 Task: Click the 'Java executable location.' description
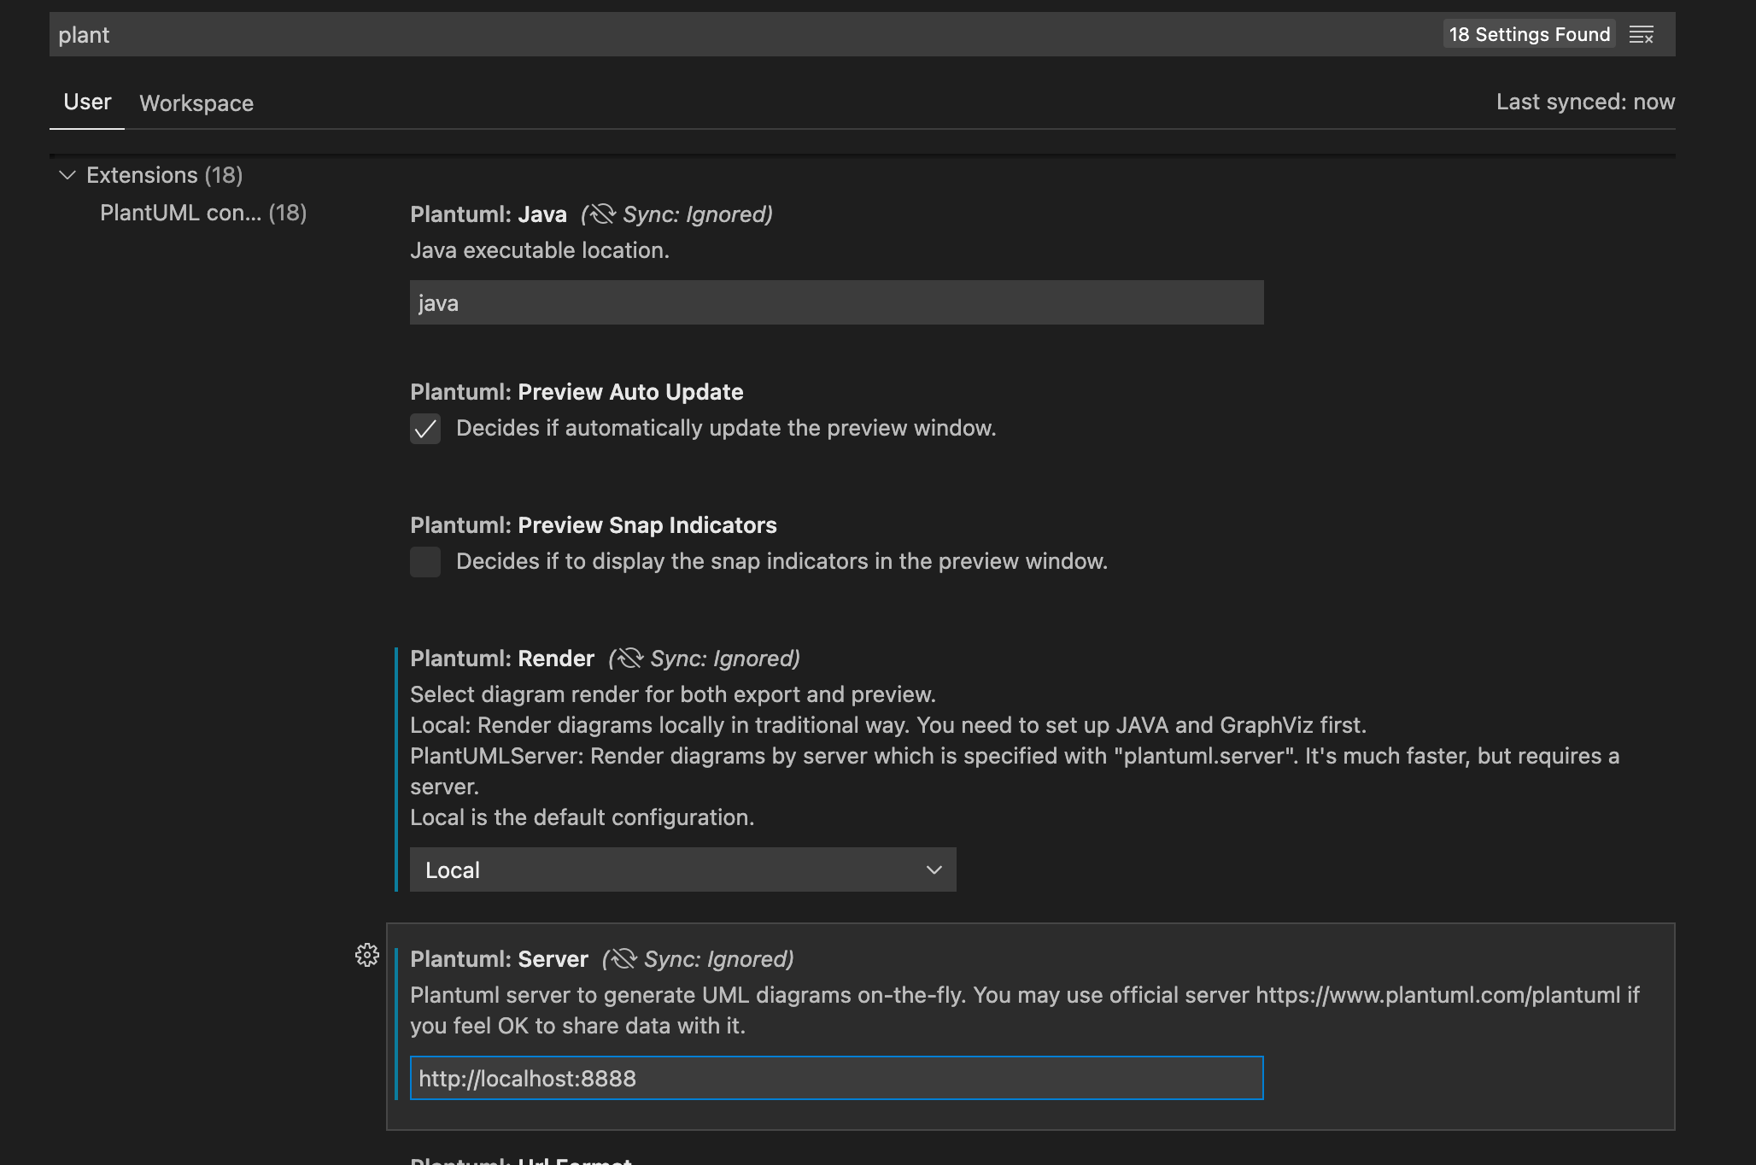(540, 250)
